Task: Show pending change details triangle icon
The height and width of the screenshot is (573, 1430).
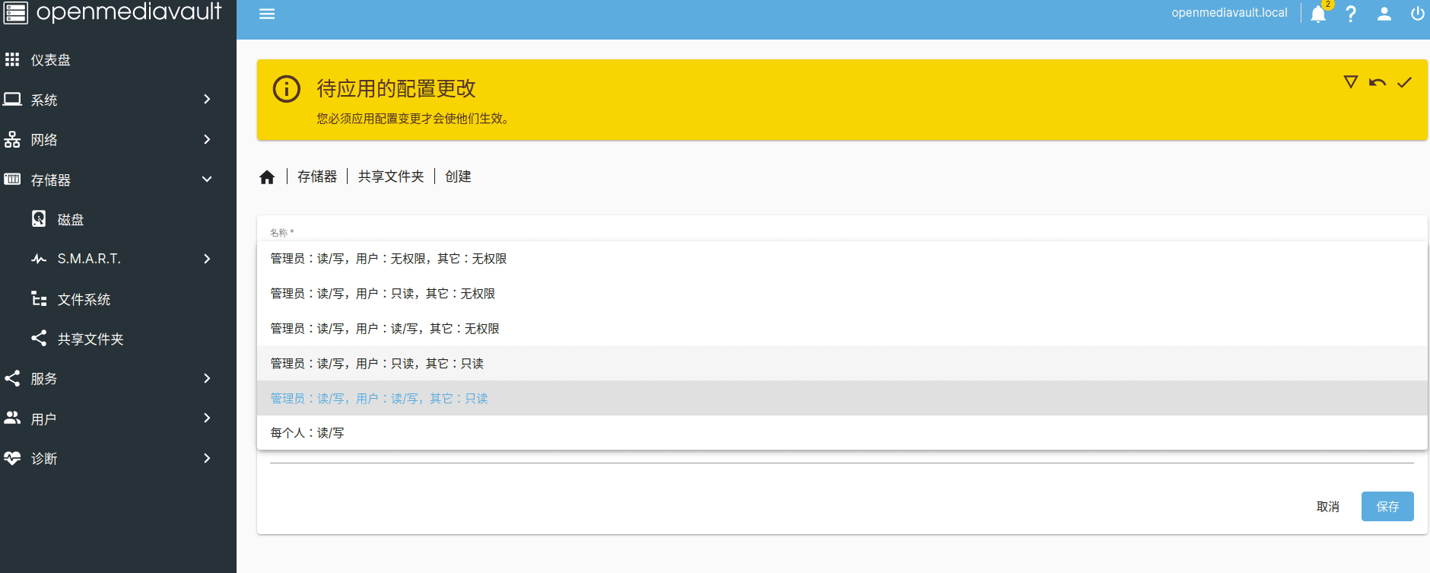Action: pos(1350,82)
